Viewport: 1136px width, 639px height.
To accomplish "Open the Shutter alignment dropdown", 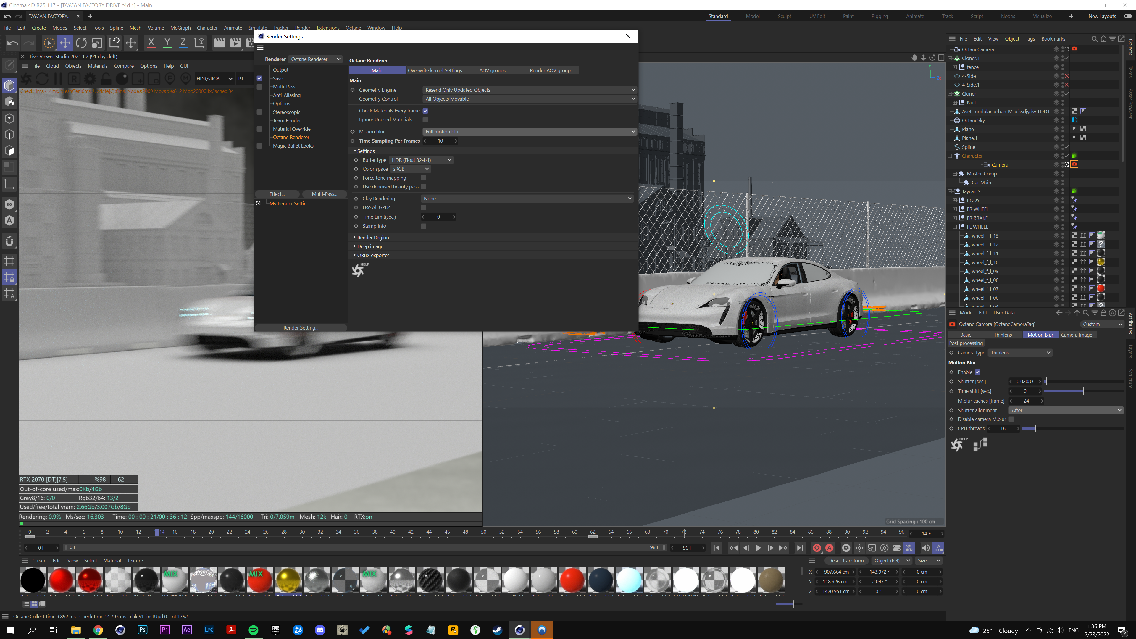I will click(x=1065, y=411).
